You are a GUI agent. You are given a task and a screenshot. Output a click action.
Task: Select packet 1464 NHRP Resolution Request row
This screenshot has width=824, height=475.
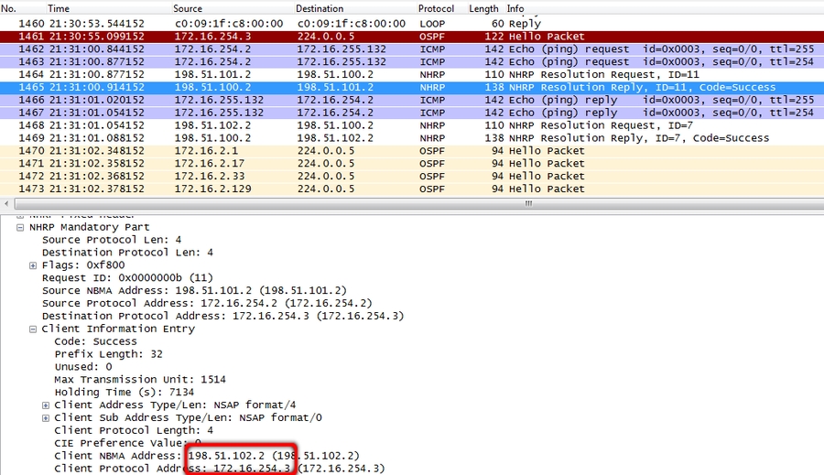(x=366, y=74)
